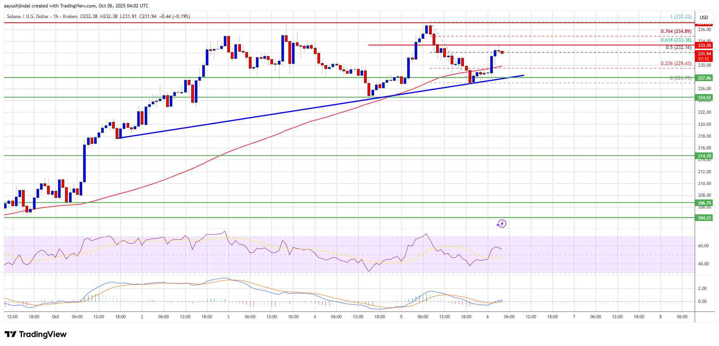Click the TradingView logo at bottom left
The image size is (719, 346).
36,334
